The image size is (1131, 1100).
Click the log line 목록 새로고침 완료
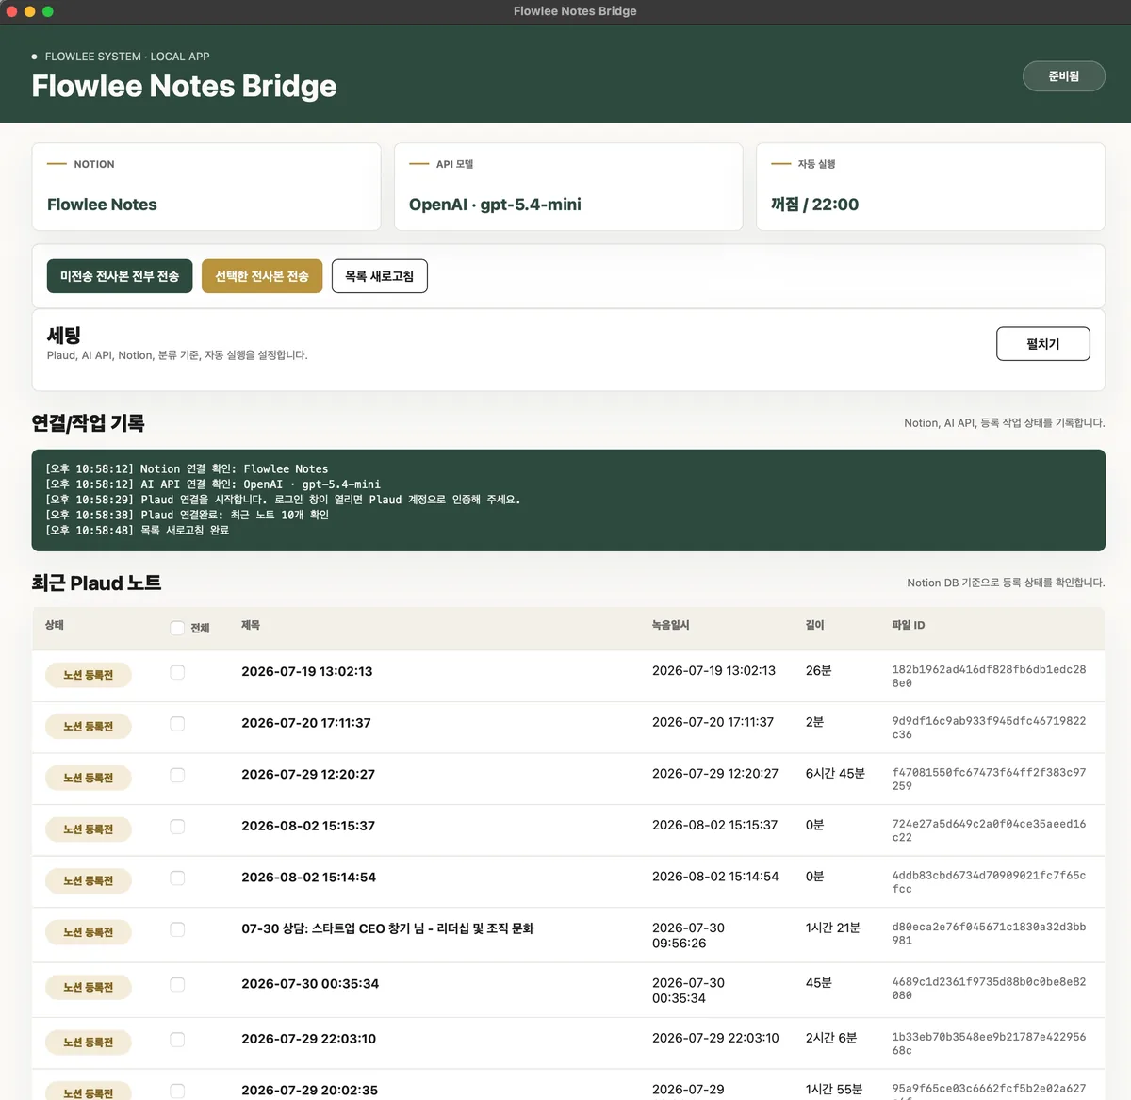coord(138,530)
